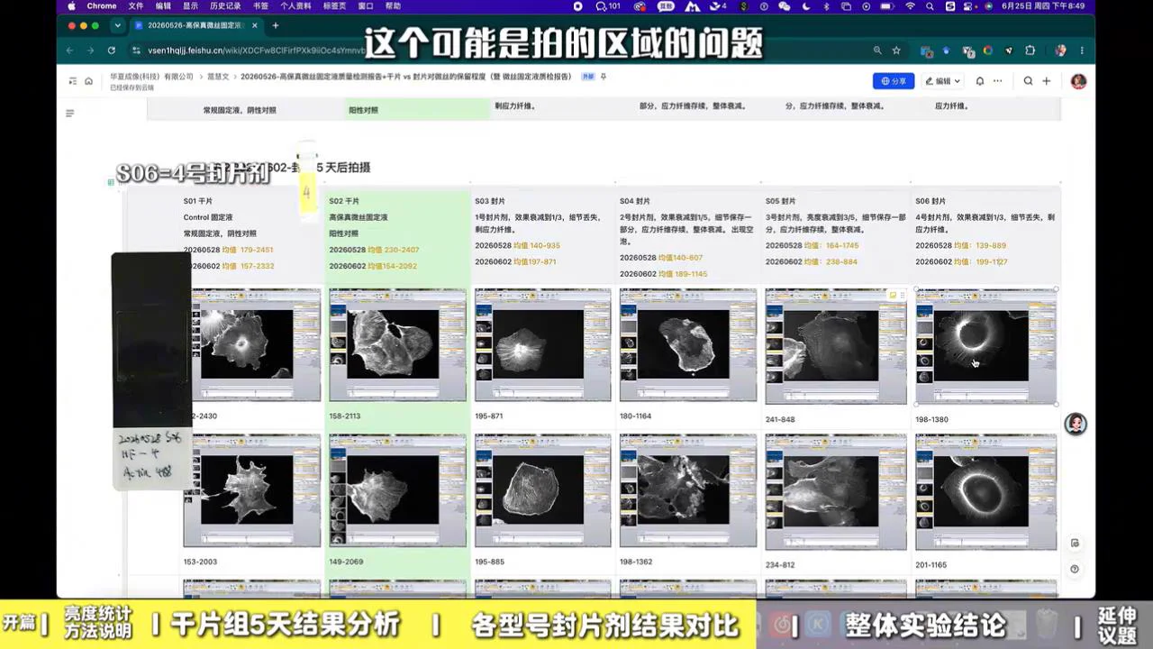Viewport: 1153px width, 649px height.
Task: Click the S03 封片 column header text
Action: pyautogui.click(x=490, y=201)
